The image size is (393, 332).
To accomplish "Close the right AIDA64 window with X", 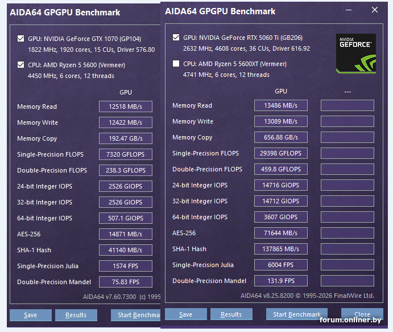I will [375, 10].
